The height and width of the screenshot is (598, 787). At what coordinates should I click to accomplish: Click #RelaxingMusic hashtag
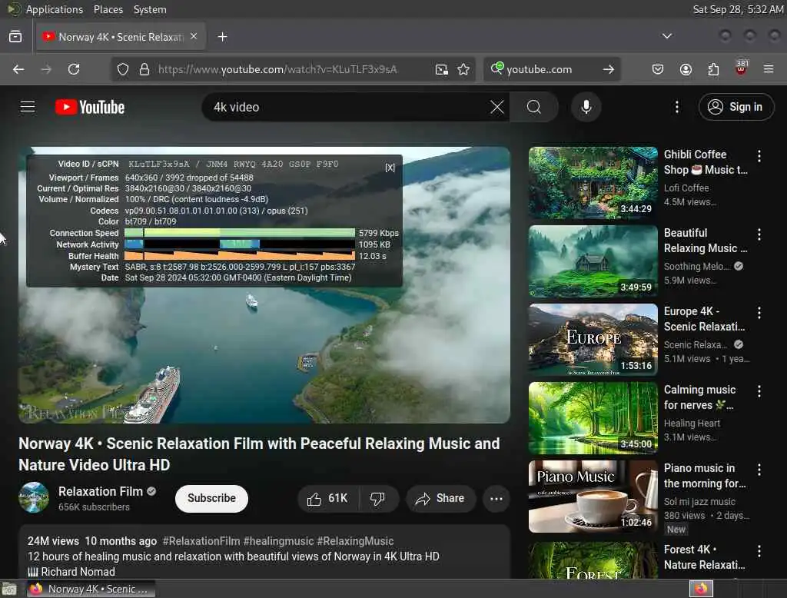click(355, 541)
